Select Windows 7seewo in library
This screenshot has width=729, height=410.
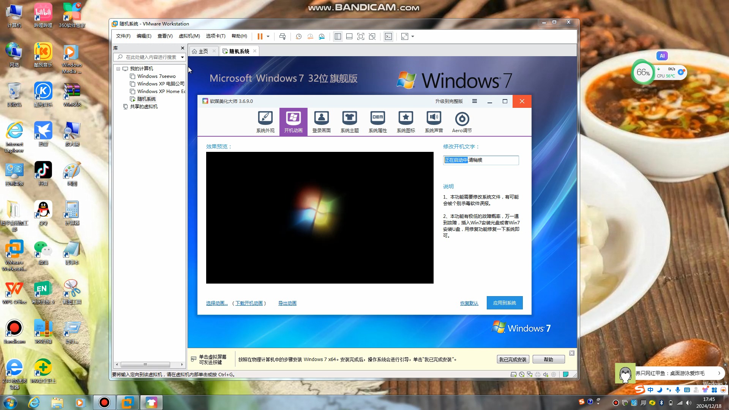(x=156, y=76)
